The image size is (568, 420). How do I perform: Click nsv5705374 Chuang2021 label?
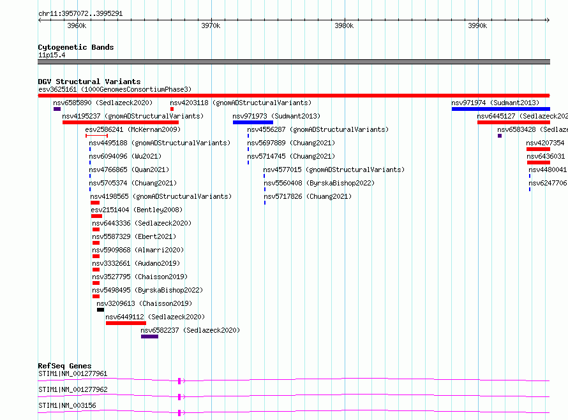133,183
